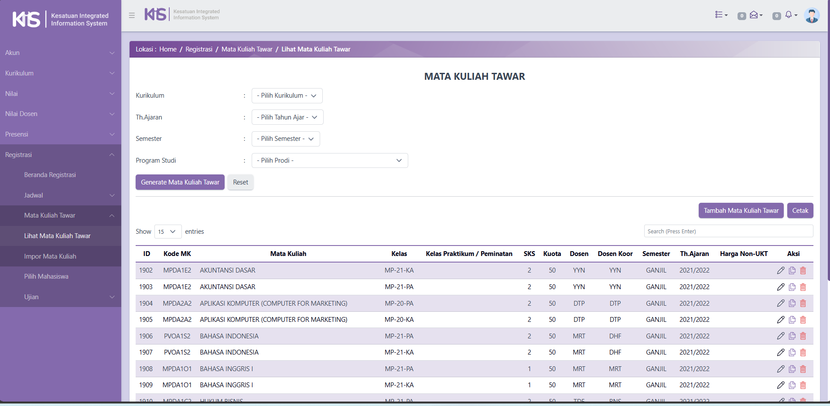Edit row 1909 with pencil icon

point(780,385)
